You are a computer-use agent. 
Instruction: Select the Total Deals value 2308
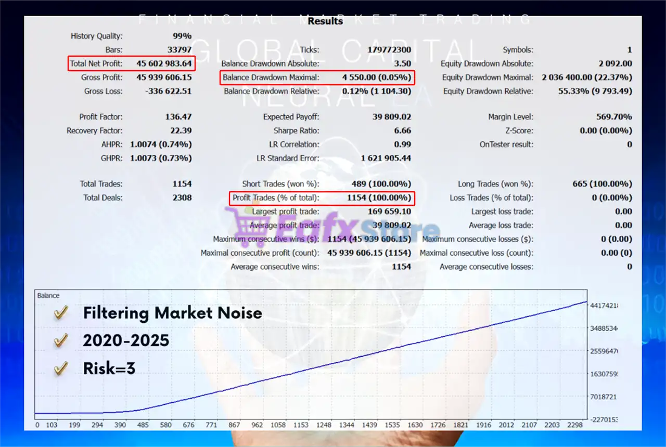pyautogui.click(x=182, y=198)
